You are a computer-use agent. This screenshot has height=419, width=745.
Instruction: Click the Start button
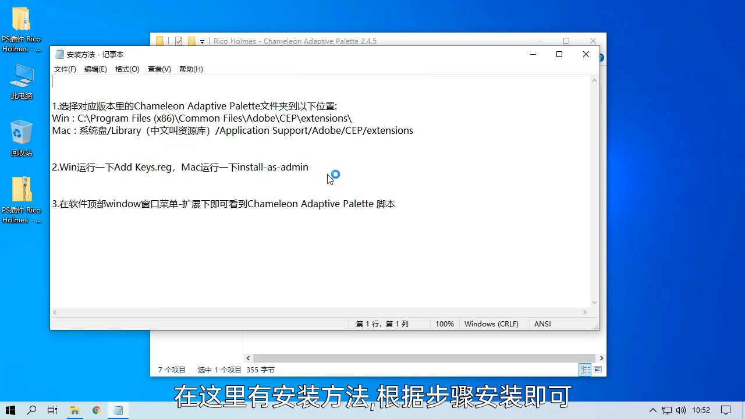coord(10,410)
